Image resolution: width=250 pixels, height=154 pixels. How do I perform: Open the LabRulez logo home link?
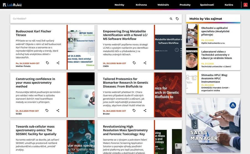[x=12, y=5]
